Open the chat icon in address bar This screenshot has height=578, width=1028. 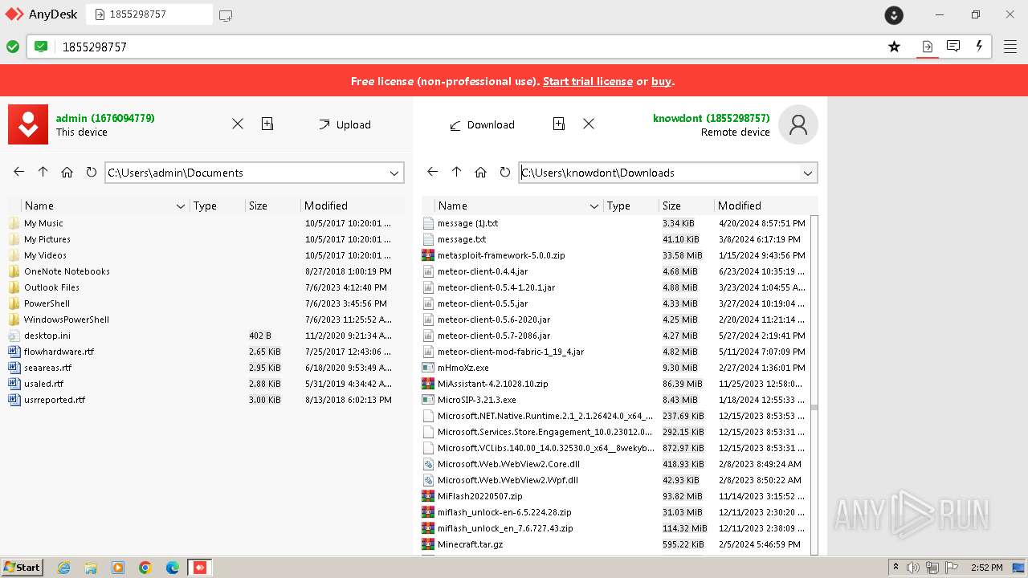(x=953, y=46)
